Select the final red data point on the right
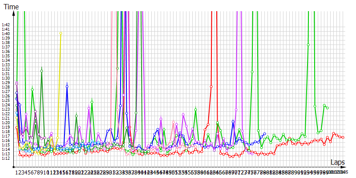Viewport: 356px width, 178px height. (343, 137)
